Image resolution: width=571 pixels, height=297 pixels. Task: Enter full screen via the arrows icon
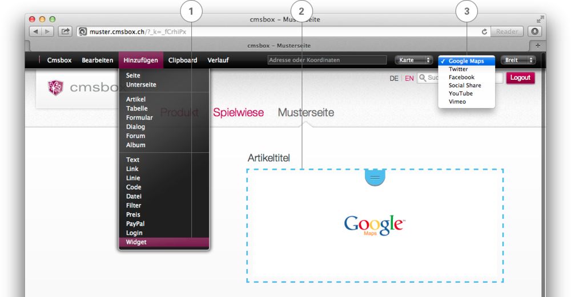click(x=540, y=19)
